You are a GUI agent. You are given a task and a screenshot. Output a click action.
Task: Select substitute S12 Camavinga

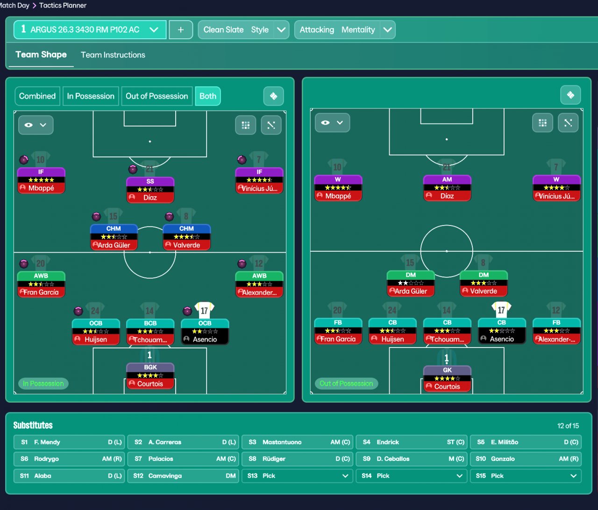click(x=183, y=476)
